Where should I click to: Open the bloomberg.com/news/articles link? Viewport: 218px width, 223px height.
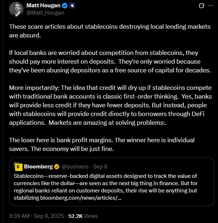click(x=81, y=198)
